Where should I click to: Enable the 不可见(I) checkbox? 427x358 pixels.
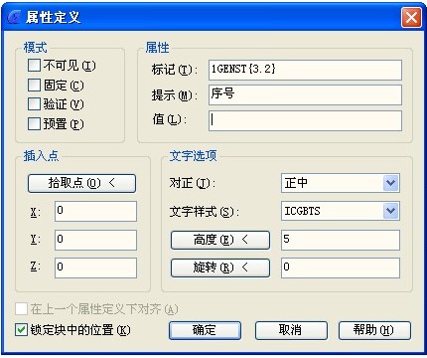point(34,66)
